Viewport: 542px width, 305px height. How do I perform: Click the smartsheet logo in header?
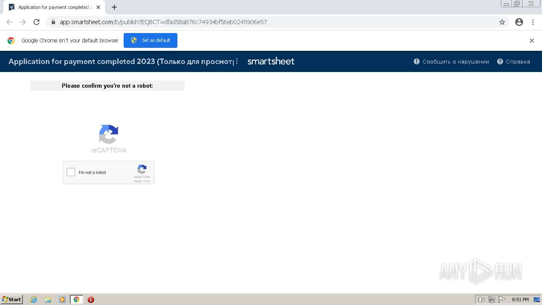[x=271, y=61]
